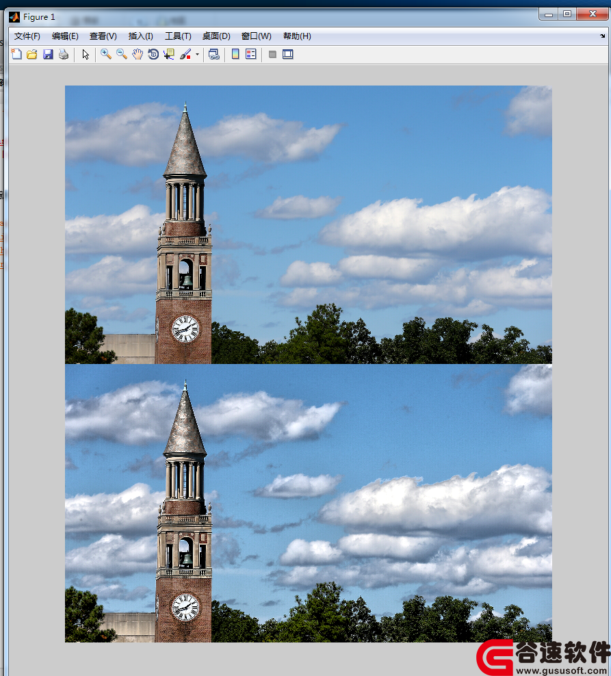The image size is (611, 676).
Task: Select the Pan hand tool
Action: click(x=137, y=54)
